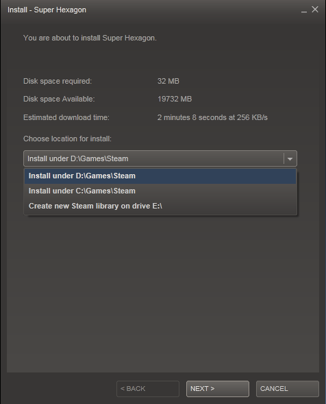326x404 pixels.
Task: Click the Choose location for install label
Action: 67,139
